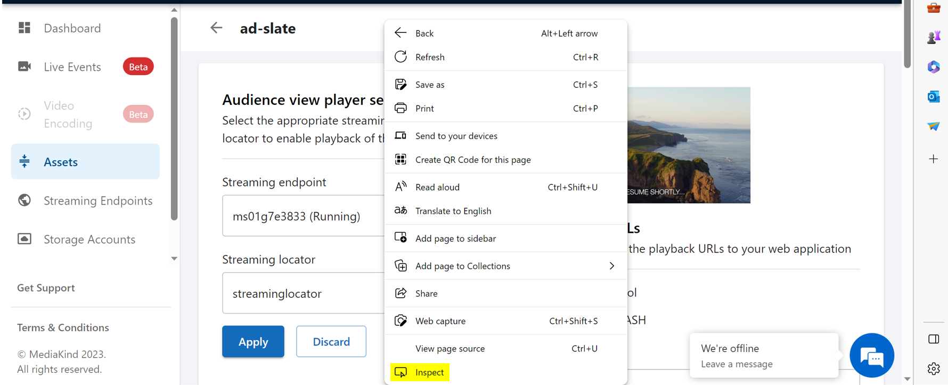Click the Video Encoding Beta badge

click(138, 114)
